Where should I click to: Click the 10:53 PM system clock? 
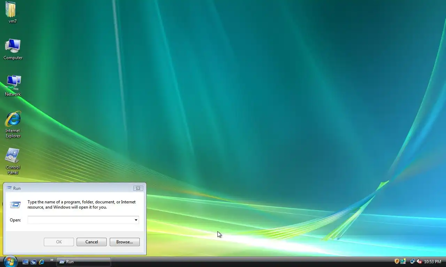[x=432, y=262]
